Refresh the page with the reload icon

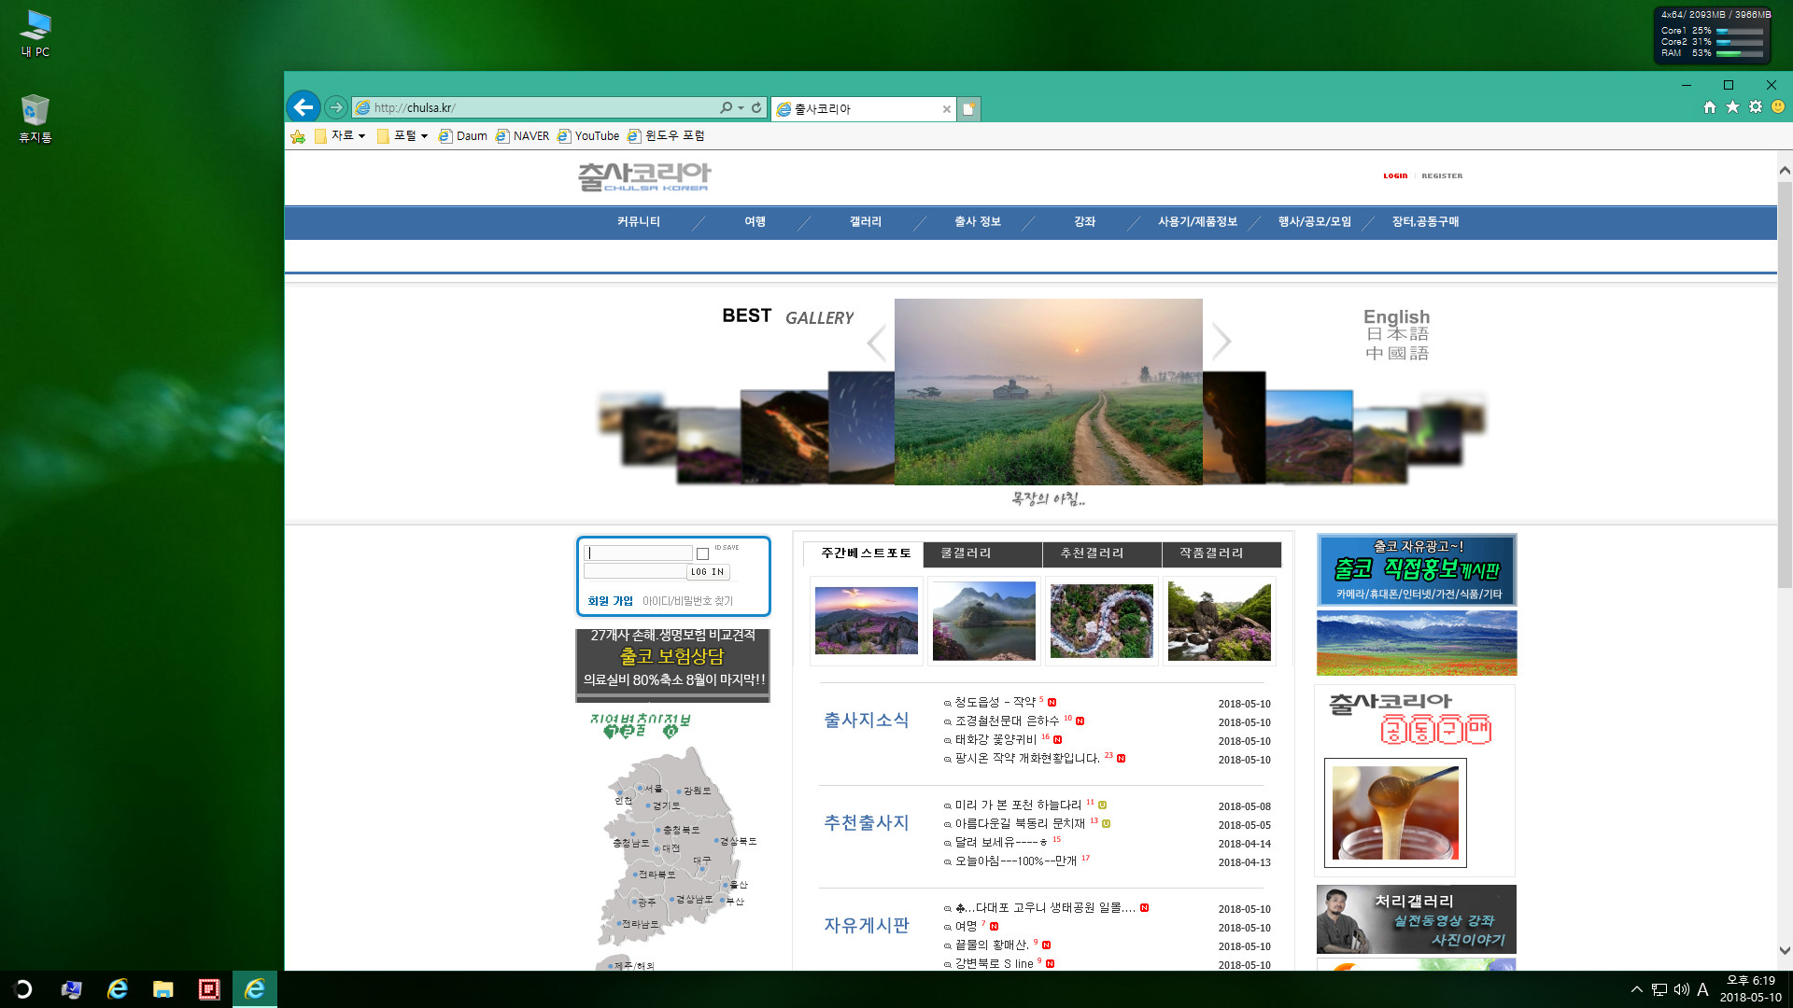pyautogui.click(x=756, y=108)
